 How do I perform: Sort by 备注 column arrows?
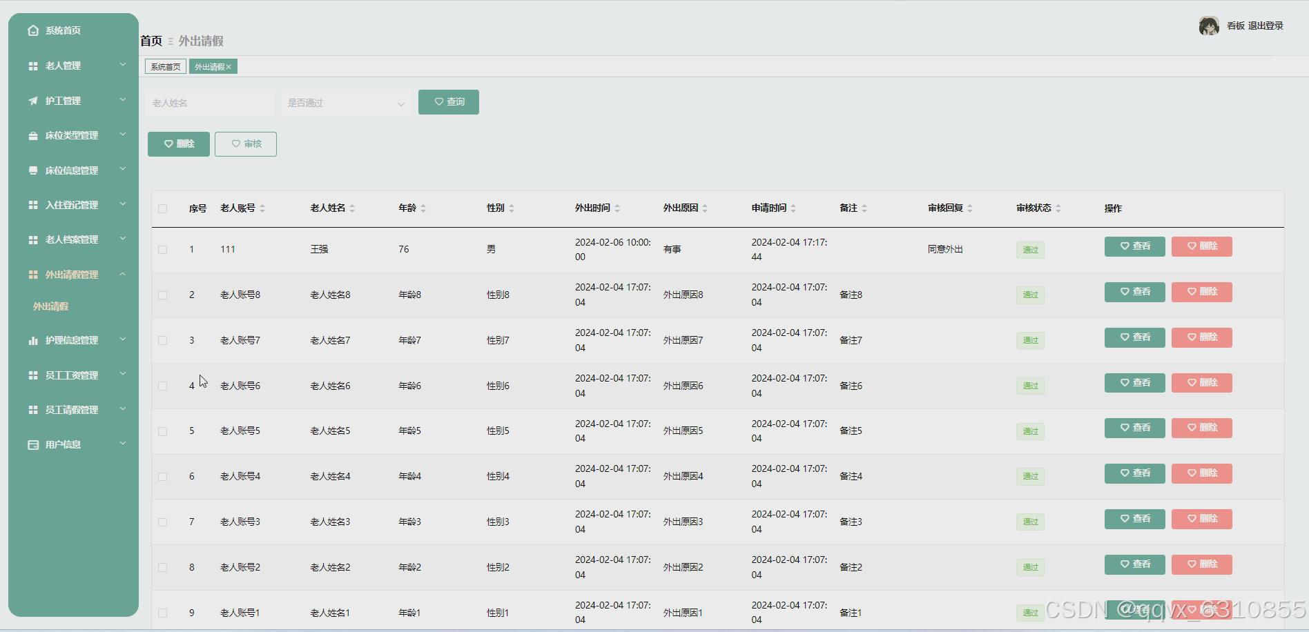[864, 208]
